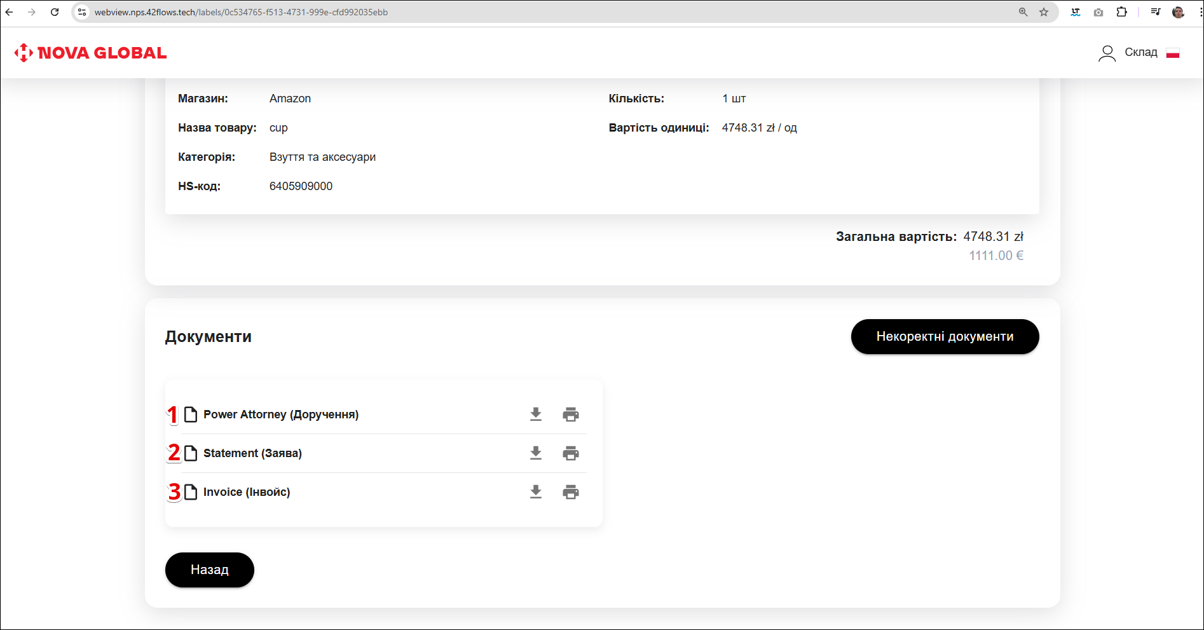Download the Invoice (Інвойс) file
This screenshot has height=630, width=1204.
coord(536,492)
